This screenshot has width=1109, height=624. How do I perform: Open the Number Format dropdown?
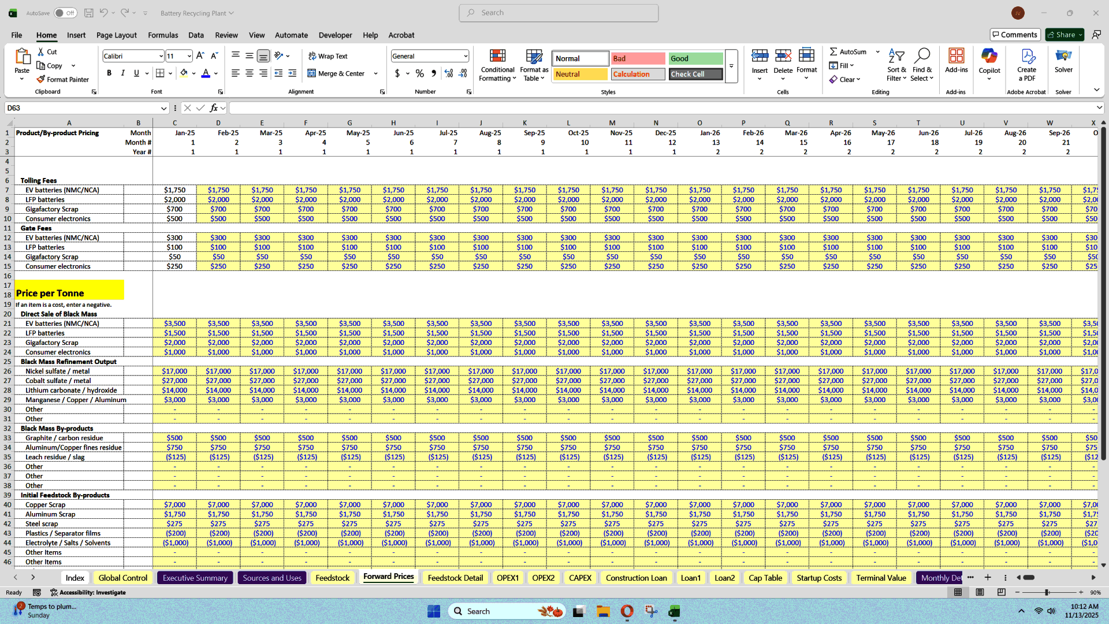[429, 55]
